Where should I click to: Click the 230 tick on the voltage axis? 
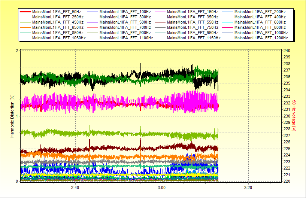[287, 116]
